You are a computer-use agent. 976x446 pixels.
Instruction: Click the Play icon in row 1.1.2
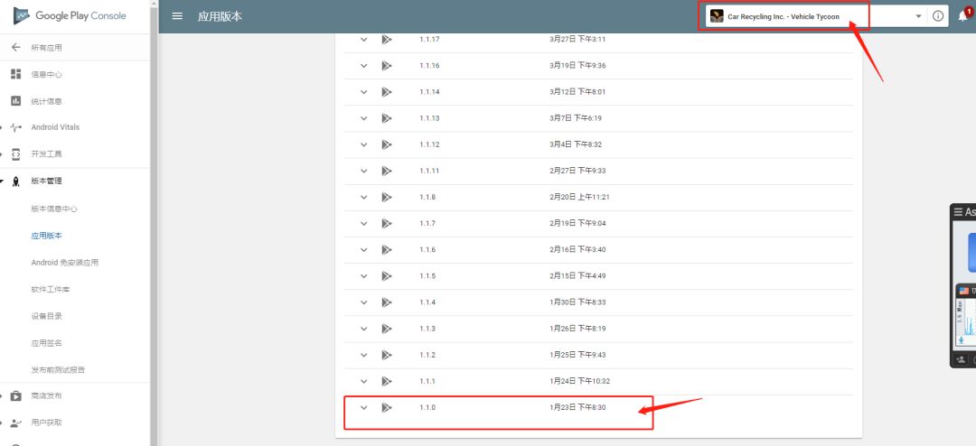click(x=387, y=355)
